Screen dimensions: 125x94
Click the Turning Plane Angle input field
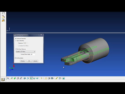[x=33, y=54]
